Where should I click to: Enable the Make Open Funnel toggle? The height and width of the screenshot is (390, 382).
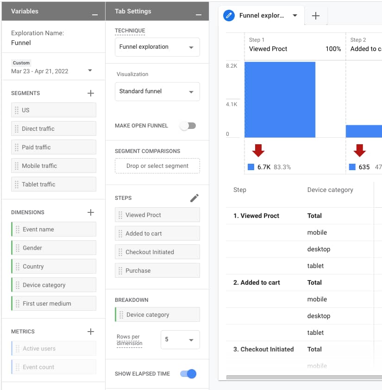[x=188, y=126]
